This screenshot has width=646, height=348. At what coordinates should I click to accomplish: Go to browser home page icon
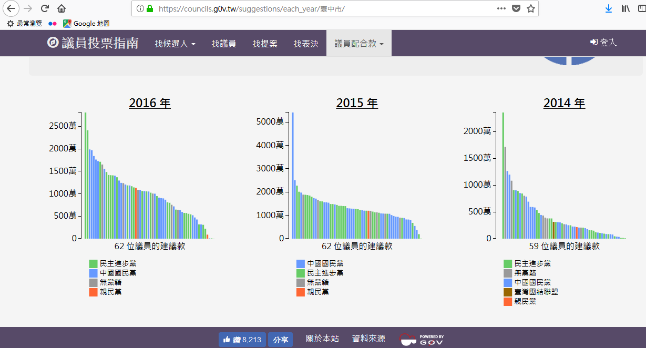pos(61,8)
